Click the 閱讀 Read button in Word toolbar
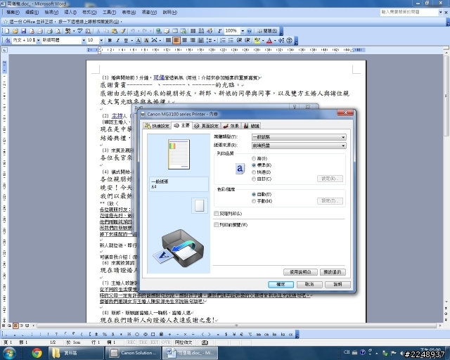This screenshot has width=450, height=360. [x=267, y=31]
